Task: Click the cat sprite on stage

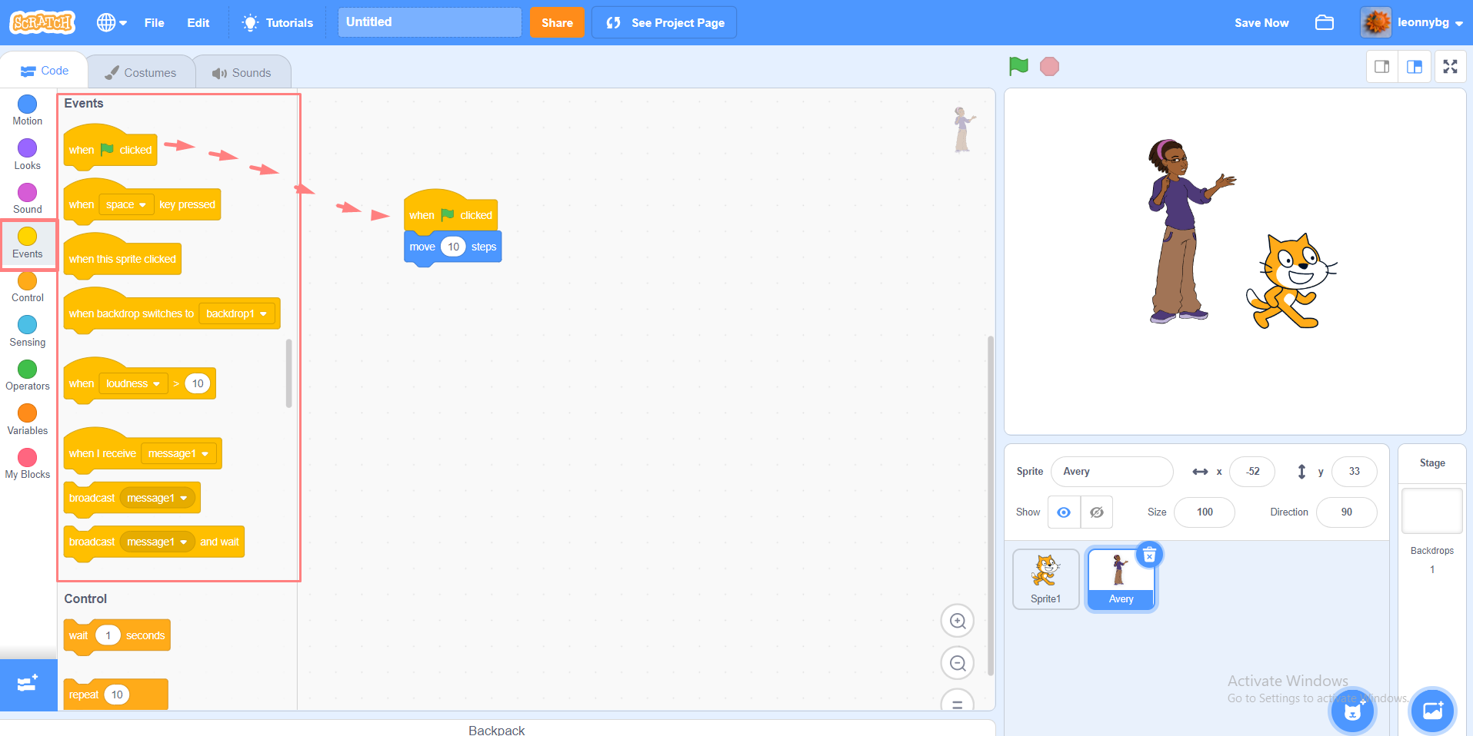Action: coord(1292,281)
